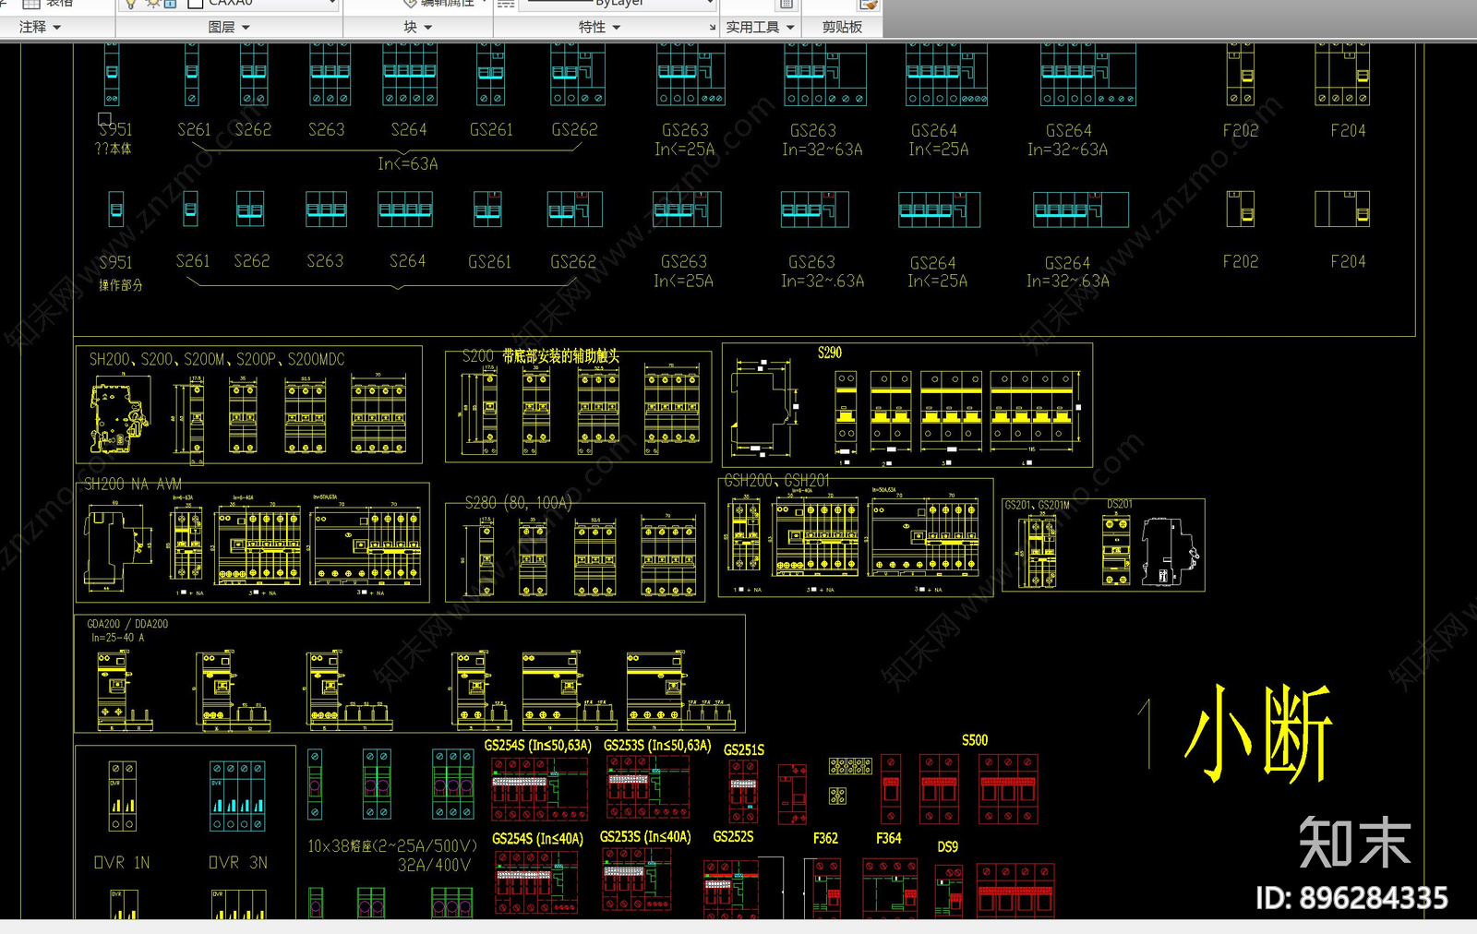
Task: Select the OVR 3N surge protector symbol
Action: (238, 796)
